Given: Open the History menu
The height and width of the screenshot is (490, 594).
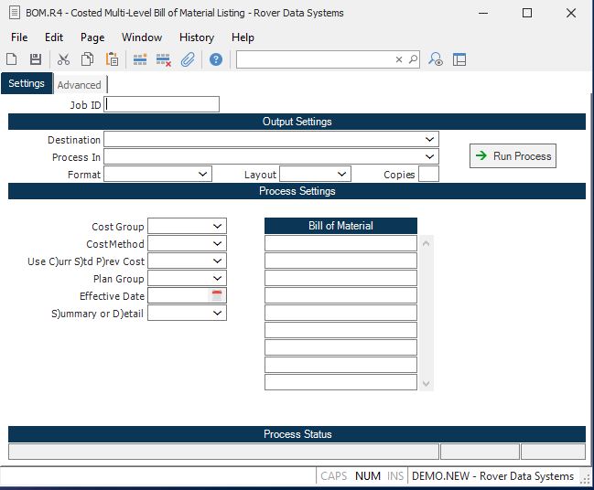Looking at the screenshot, I should pos(197,37).
